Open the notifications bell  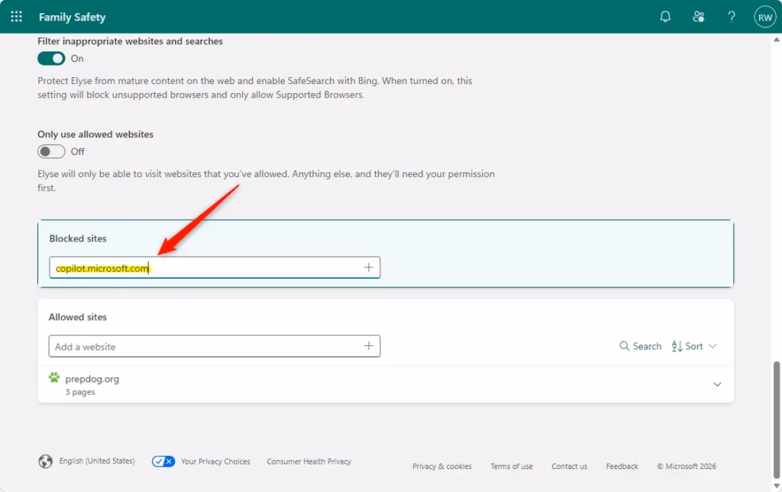[x=665, y=17]
